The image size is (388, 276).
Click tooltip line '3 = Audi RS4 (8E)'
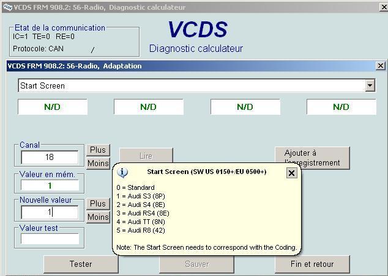click(x=143, y=213)
